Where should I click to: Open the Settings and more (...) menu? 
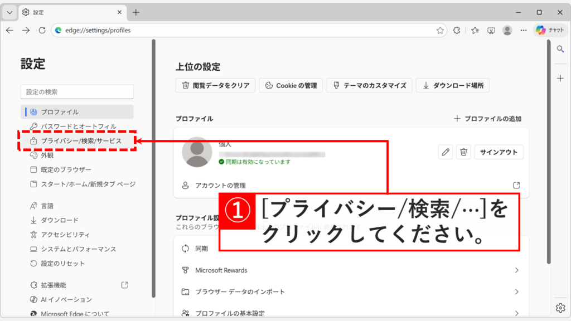click(x=523, y=30)
